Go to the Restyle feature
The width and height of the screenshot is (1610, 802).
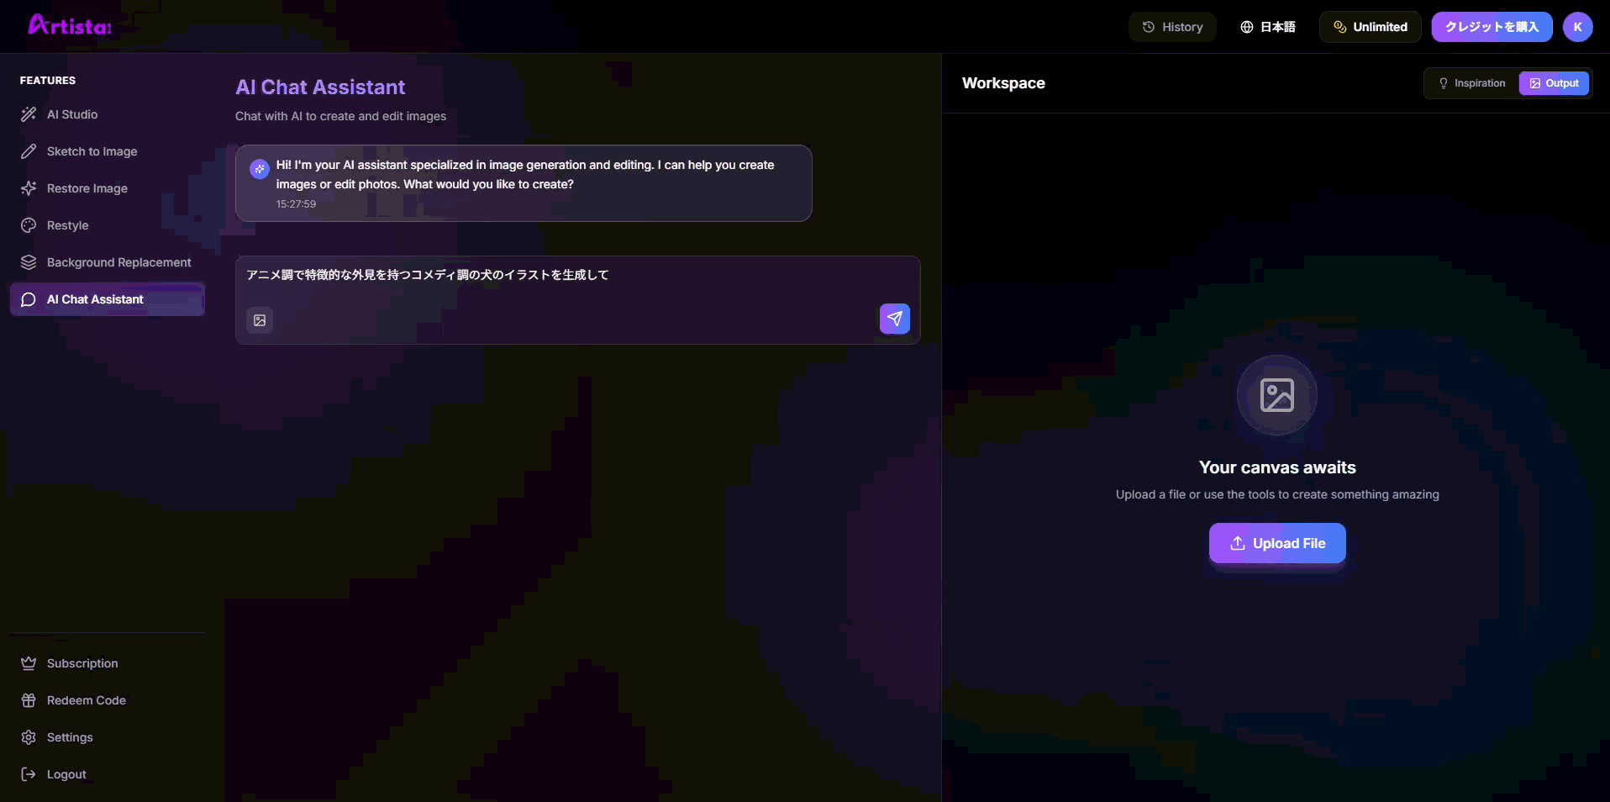tap(67, 225)
